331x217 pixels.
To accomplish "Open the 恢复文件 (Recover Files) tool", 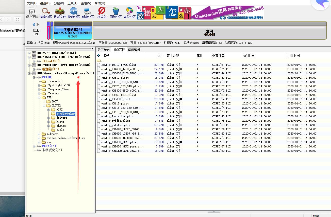I will pyautogui.click(x=60, y=13).
